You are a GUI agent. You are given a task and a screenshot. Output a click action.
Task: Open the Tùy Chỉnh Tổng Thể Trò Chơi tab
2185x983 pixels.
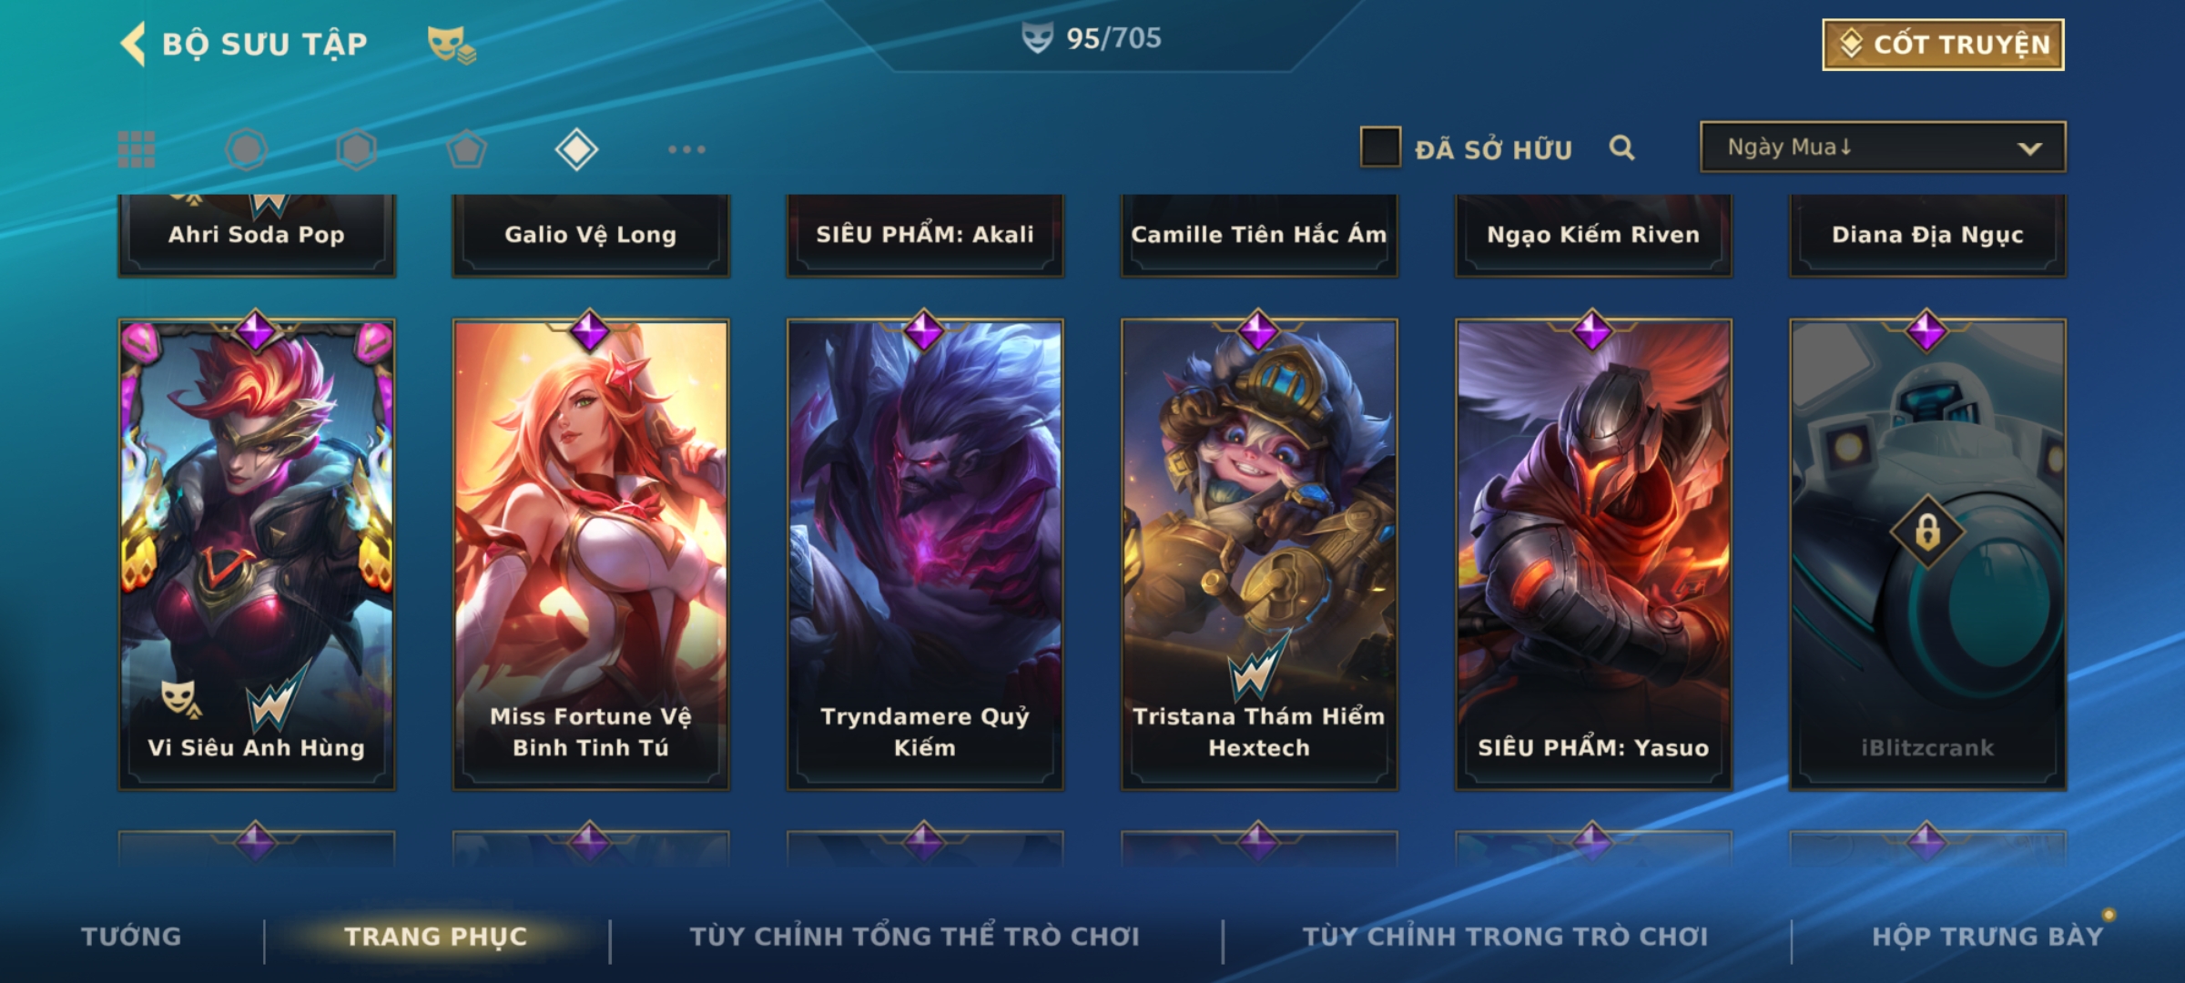[x=915, y=937]
